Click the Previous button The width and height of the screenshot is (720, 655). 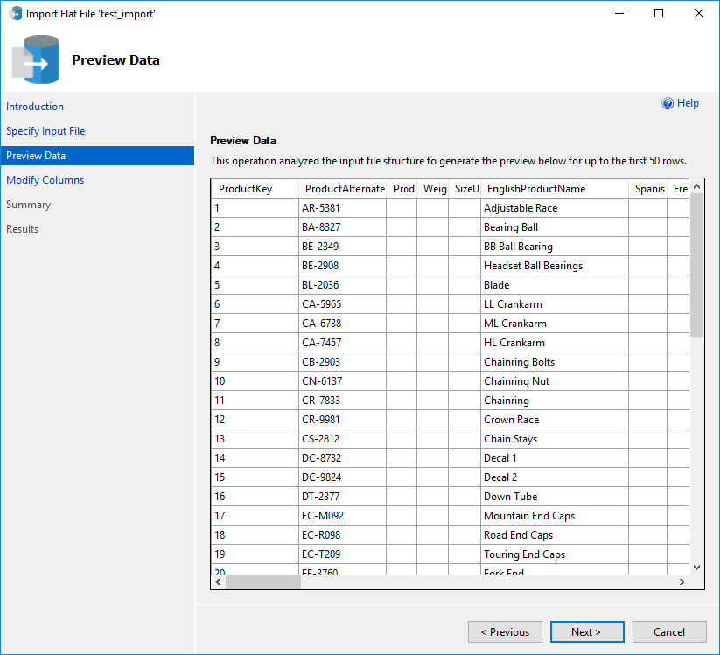pos(505,631)
